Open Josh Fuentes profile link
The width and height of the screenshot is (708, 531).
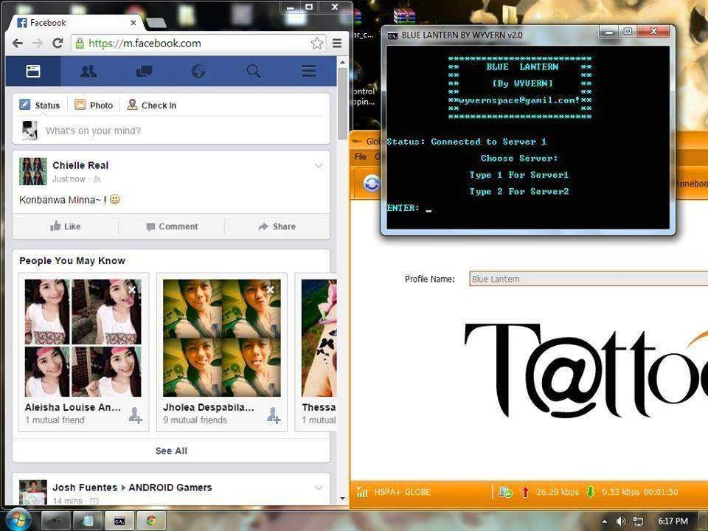[x=85, y=487]
